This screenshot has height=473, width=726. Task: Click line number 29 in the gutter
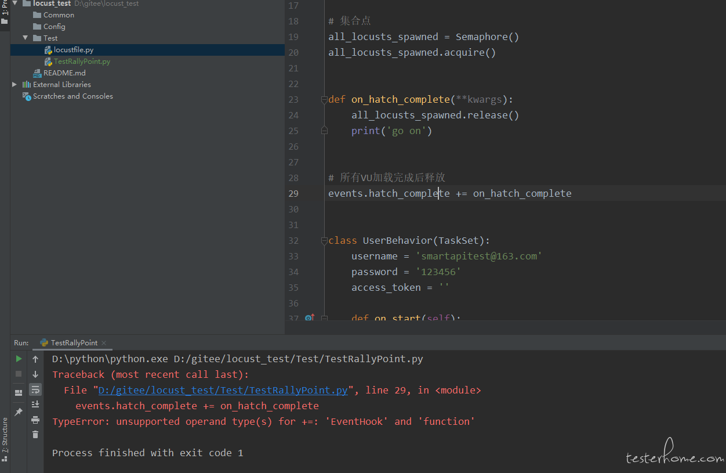click(293, 194)
